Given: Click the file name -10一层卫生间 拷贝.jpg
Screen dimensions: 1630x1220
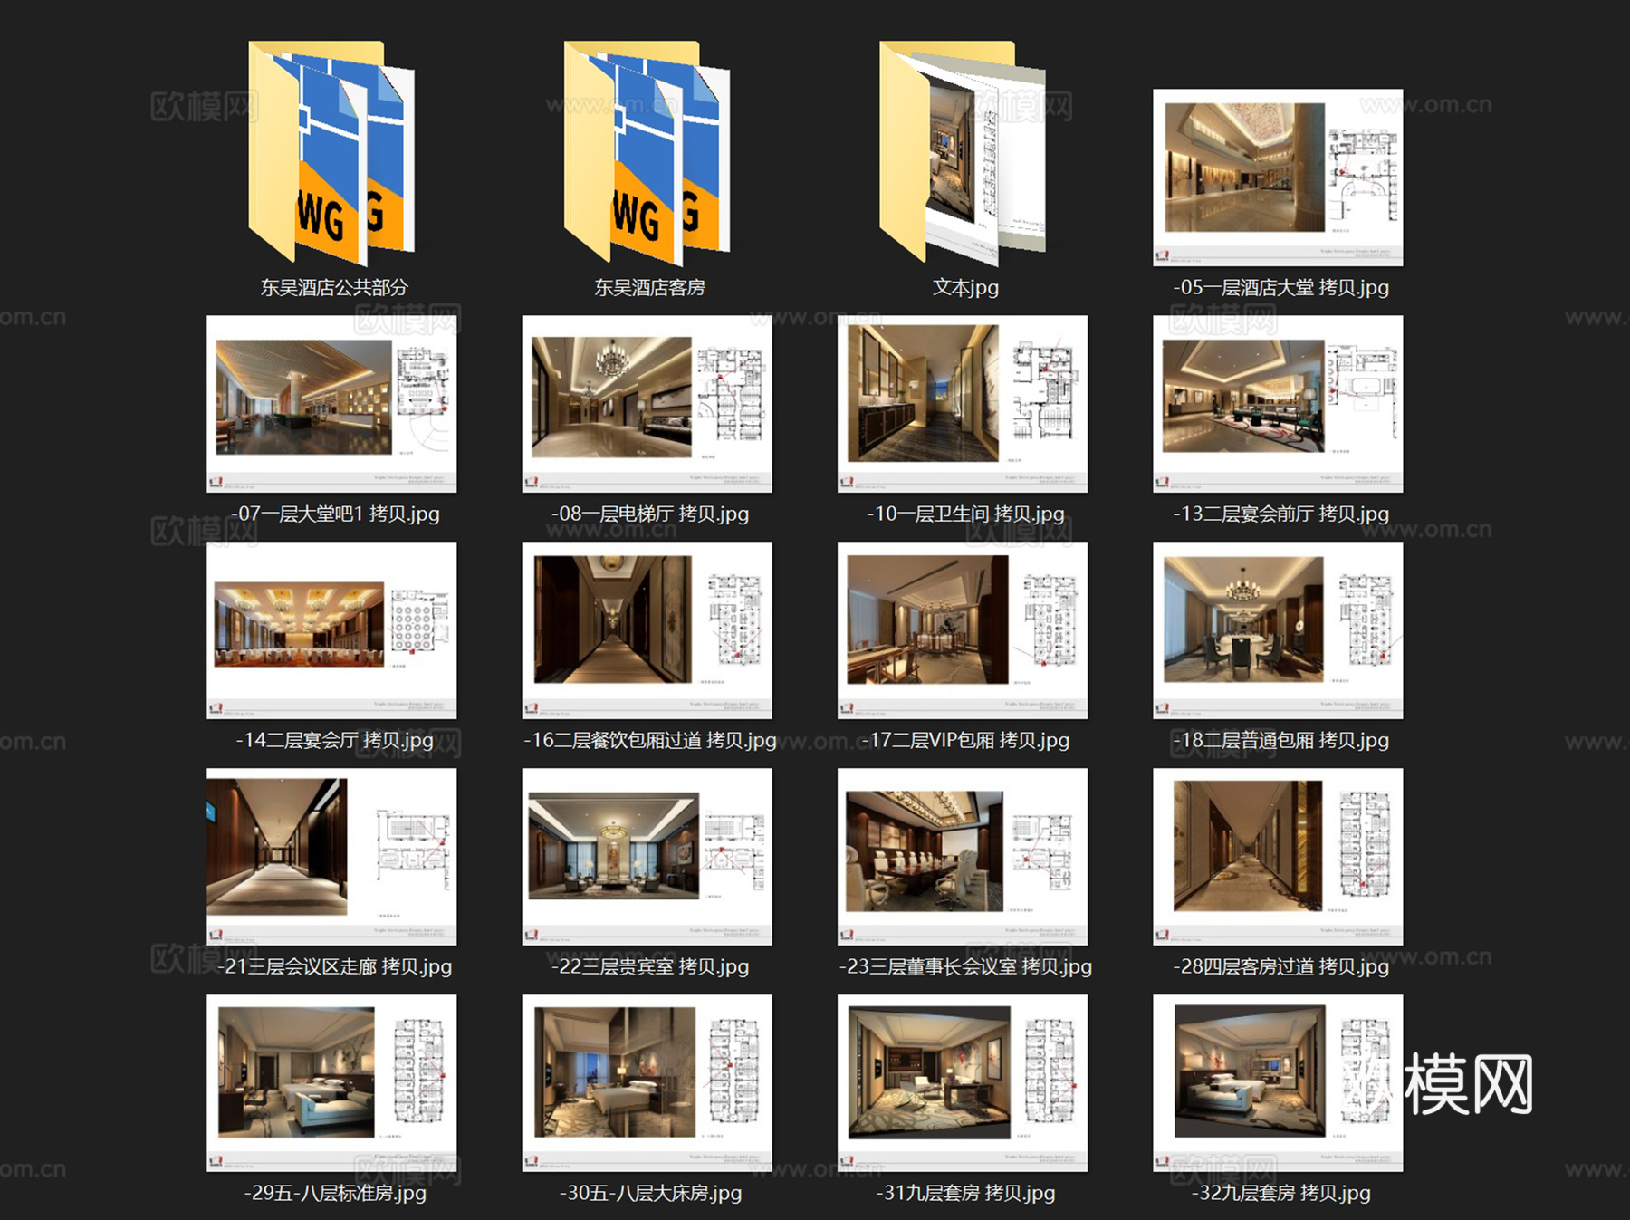Looking at the screenshot, I should click(965, 514).
